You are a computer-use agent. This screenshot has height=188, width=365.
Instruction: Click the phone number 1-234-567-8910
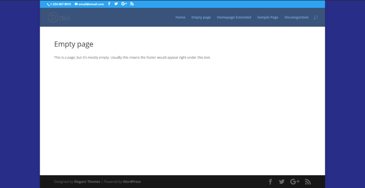click(61, 4)
